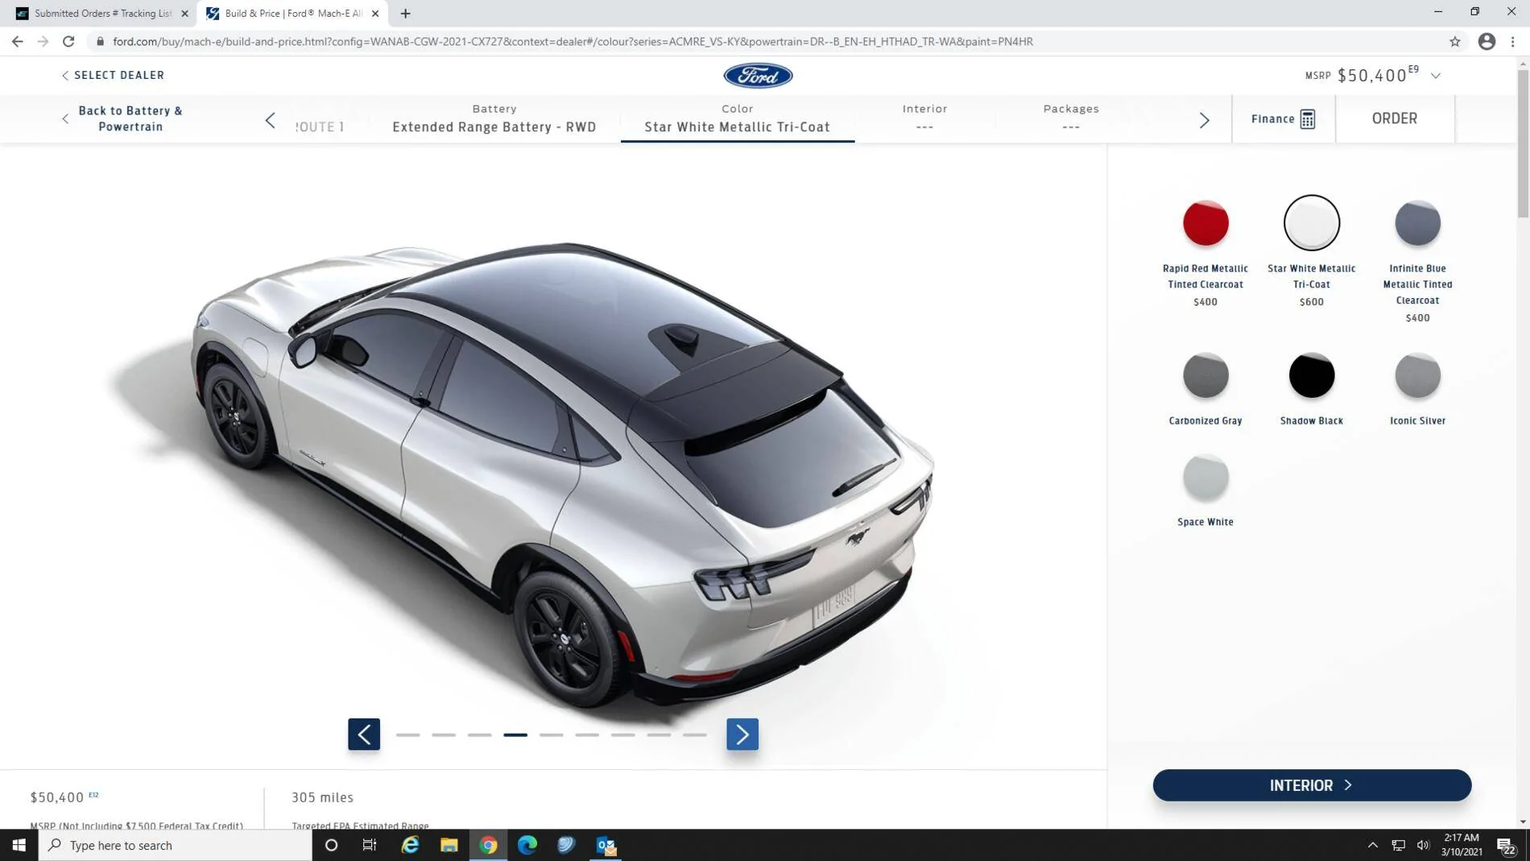Open the Chrome three-dot menu

(x=1513, y=41)
